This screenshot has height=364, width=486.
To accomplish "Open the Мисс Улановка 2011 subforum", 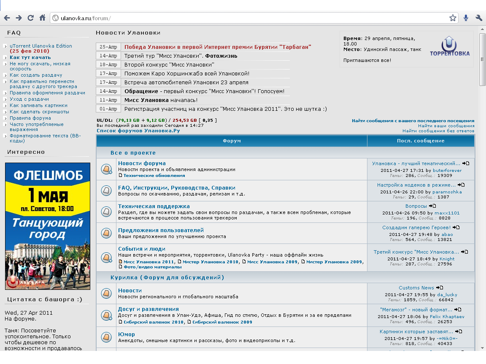I will tap(149, 262).
